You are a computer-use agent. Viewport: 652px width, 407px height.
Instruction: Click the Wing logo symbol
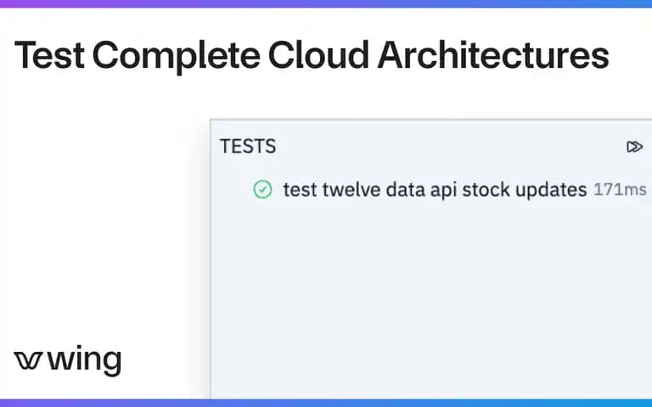[x=28, y=360]
